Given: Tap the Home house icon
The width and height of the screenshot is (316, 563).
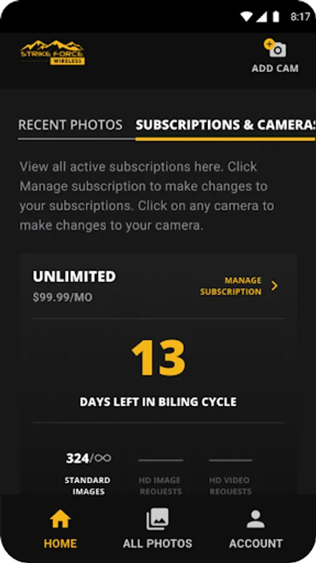Looking at the screenshot, I should click(60, 520).
